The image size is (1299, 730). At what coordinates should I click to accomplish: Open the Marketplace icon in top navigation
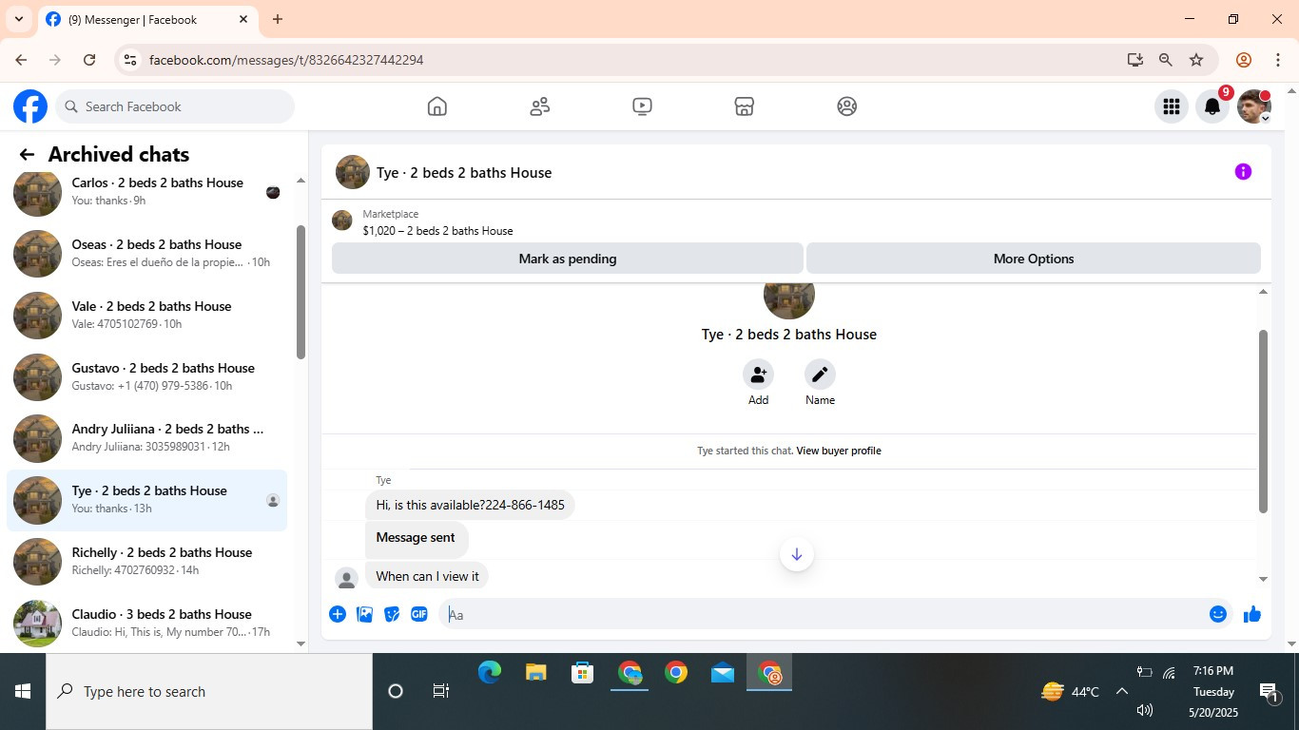click(x=745, y=106)
